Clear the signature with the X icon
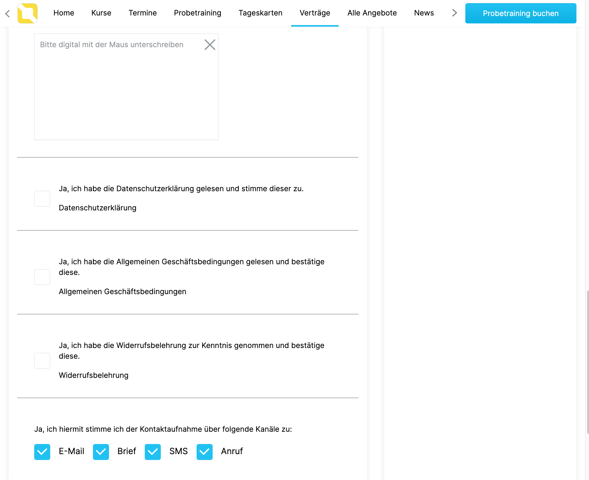Image resolution: width=589 pixels, height=480 pixels. tap(210, 45)
